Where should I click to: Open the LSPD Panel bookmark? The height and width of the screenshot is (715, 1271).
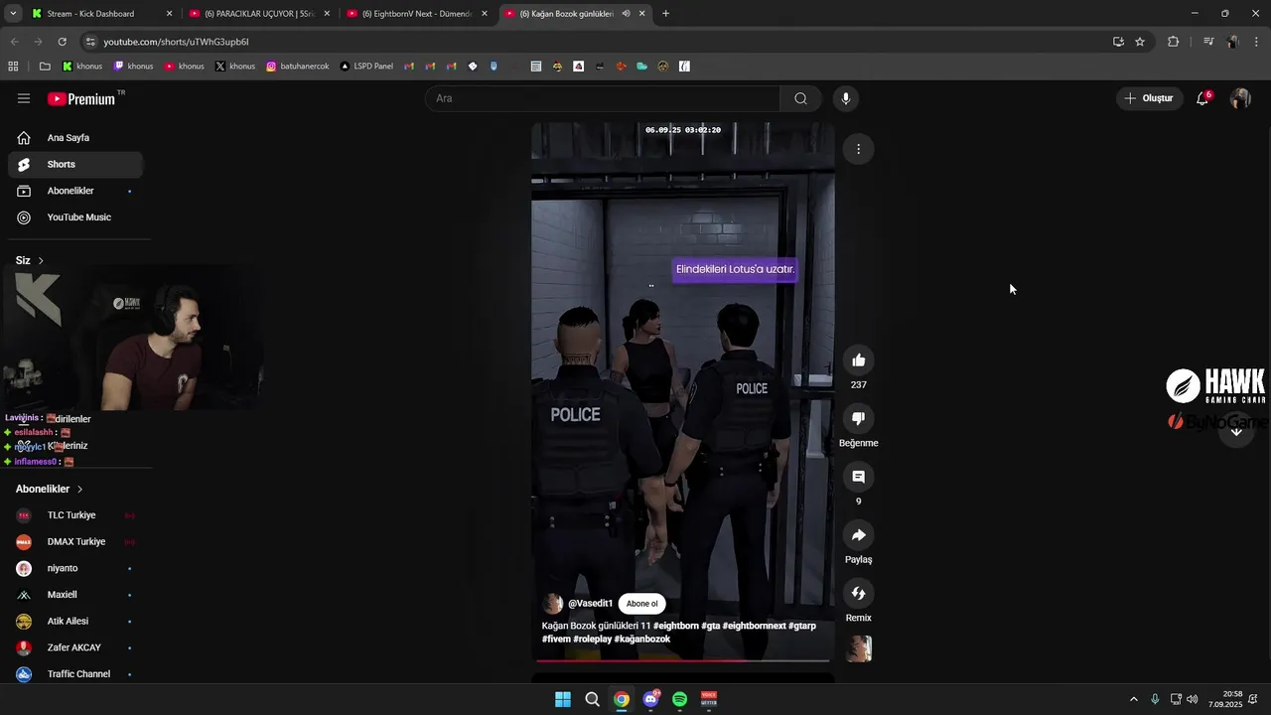[x=366, y=67]
